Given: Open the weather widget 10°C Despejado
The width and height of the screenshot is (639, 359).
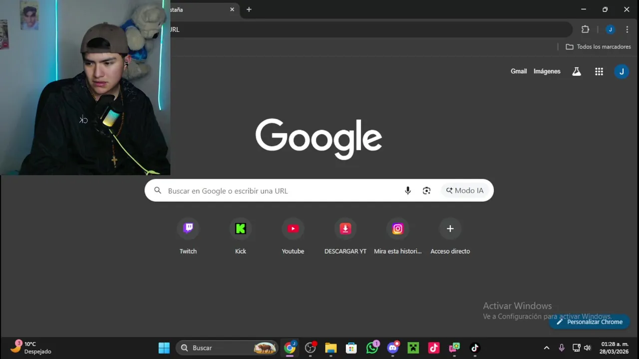Looking at the screenshot, I should (x=31, y=348).
